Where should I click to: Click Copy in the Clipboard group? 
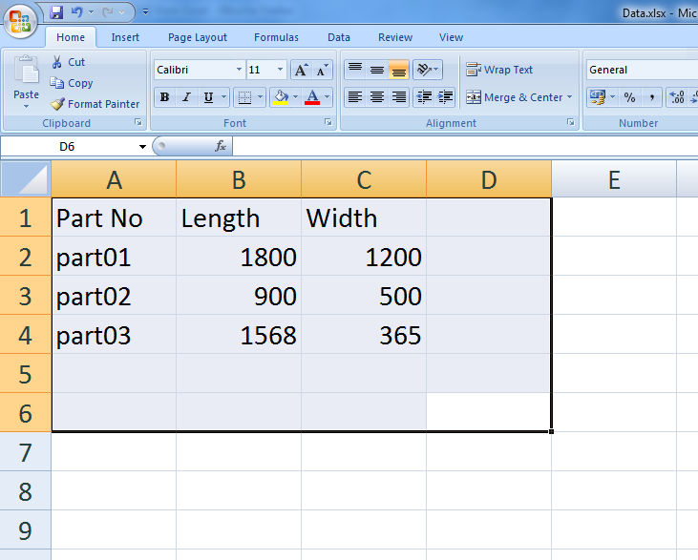(x=72, y=83)
